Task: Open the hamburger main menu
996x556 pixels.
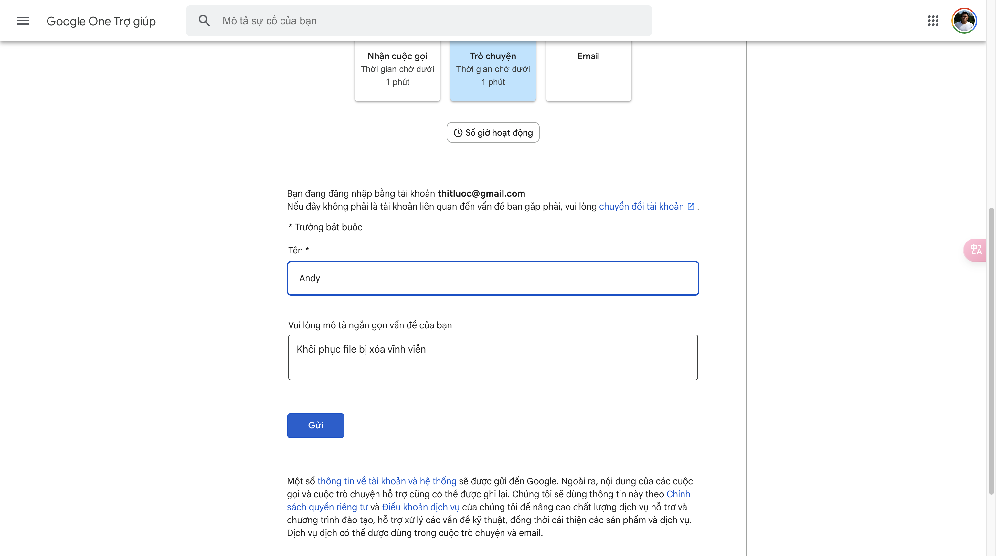Action: tap(23, 21)
